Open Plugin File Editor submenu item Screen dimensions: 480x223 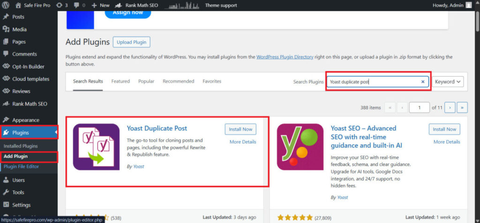[x=21, y=167]
